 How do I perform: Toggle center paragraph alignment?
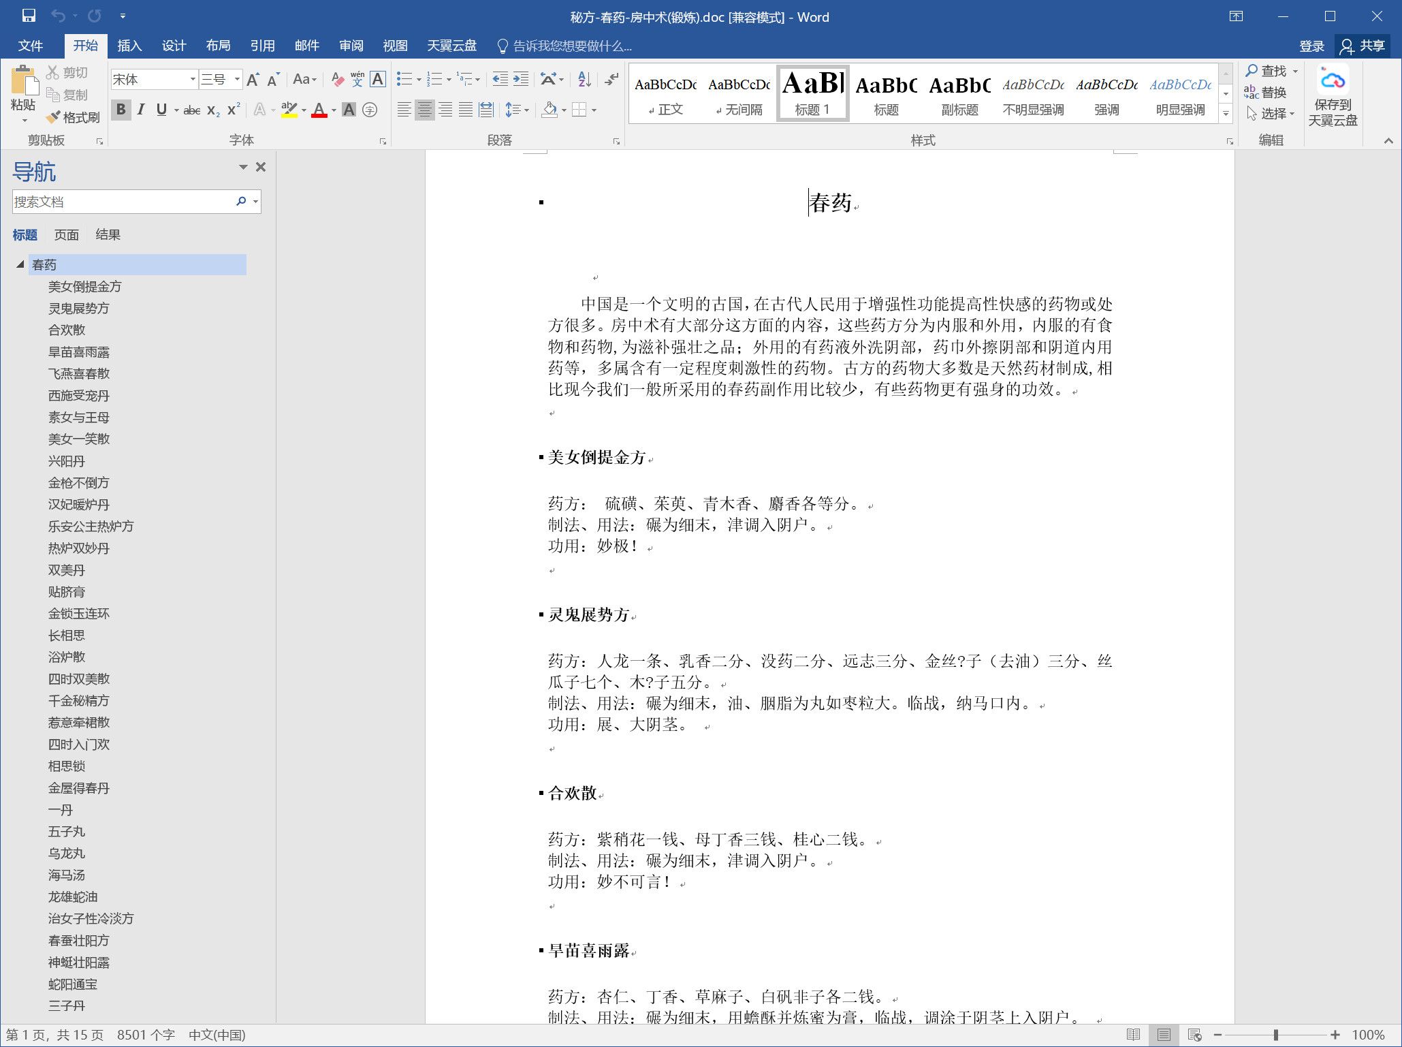click(425, 110)
